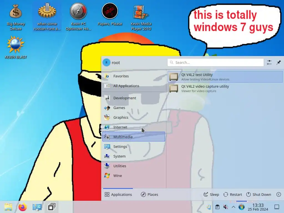The height and width of the screenshot is (213, 284).
Task: Open the clock showing 13:33
Action: click(258, 207)
